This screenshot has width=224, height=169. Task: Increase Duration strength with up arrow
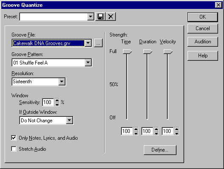[156, 129]
